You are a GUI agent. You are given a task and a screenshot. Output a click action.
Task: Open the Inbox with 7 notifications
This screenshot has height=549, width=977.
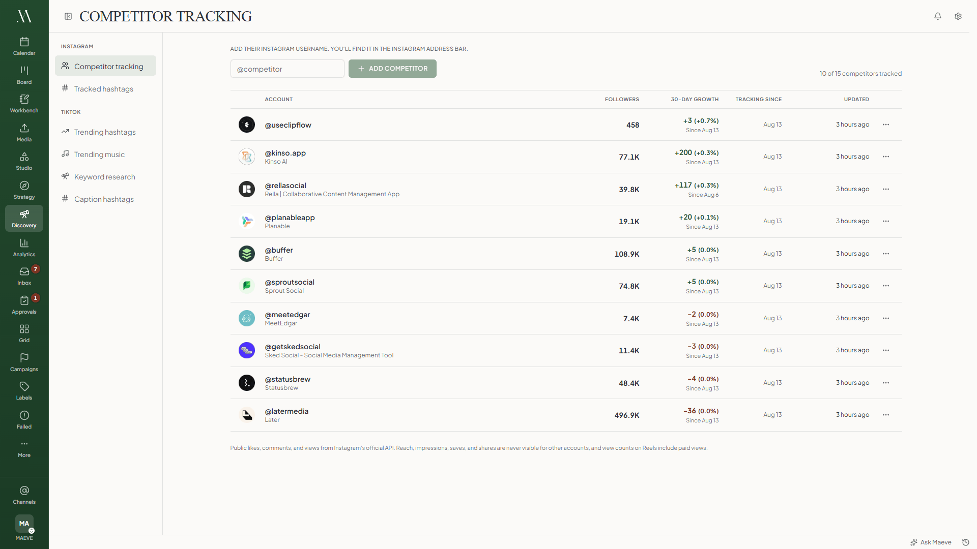point(24,276)
